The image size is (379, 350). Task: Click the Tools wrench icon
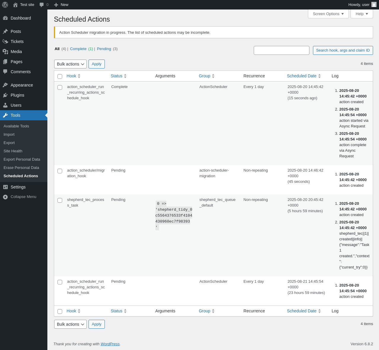tap(5, 115)
